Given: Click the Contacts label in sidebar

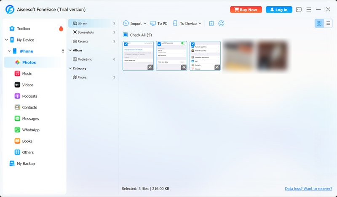Looking at the screenshot, I should [x=29, y=107].
